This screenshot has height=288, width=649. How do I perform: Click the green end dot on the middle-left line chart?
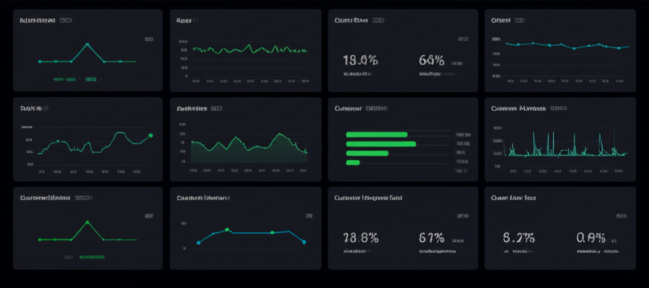pos(151,135)
